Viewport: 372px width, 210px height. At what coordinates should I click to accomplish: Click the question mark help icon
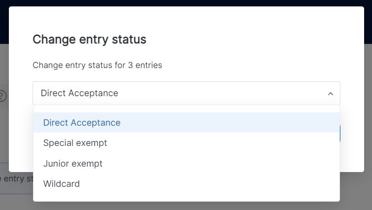[2, 96]
